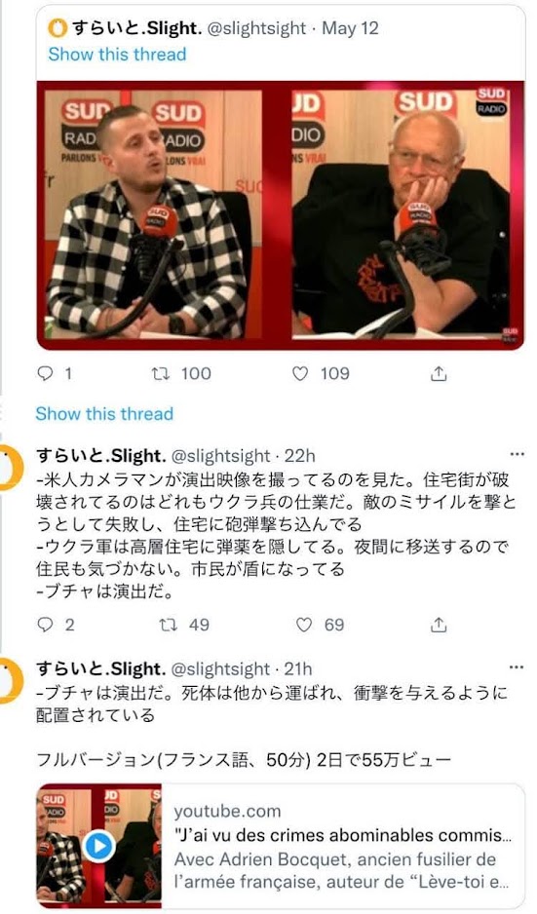Open more options on the 21h tweet
This screenshot has width=537, height=914.
coord(517,666)
